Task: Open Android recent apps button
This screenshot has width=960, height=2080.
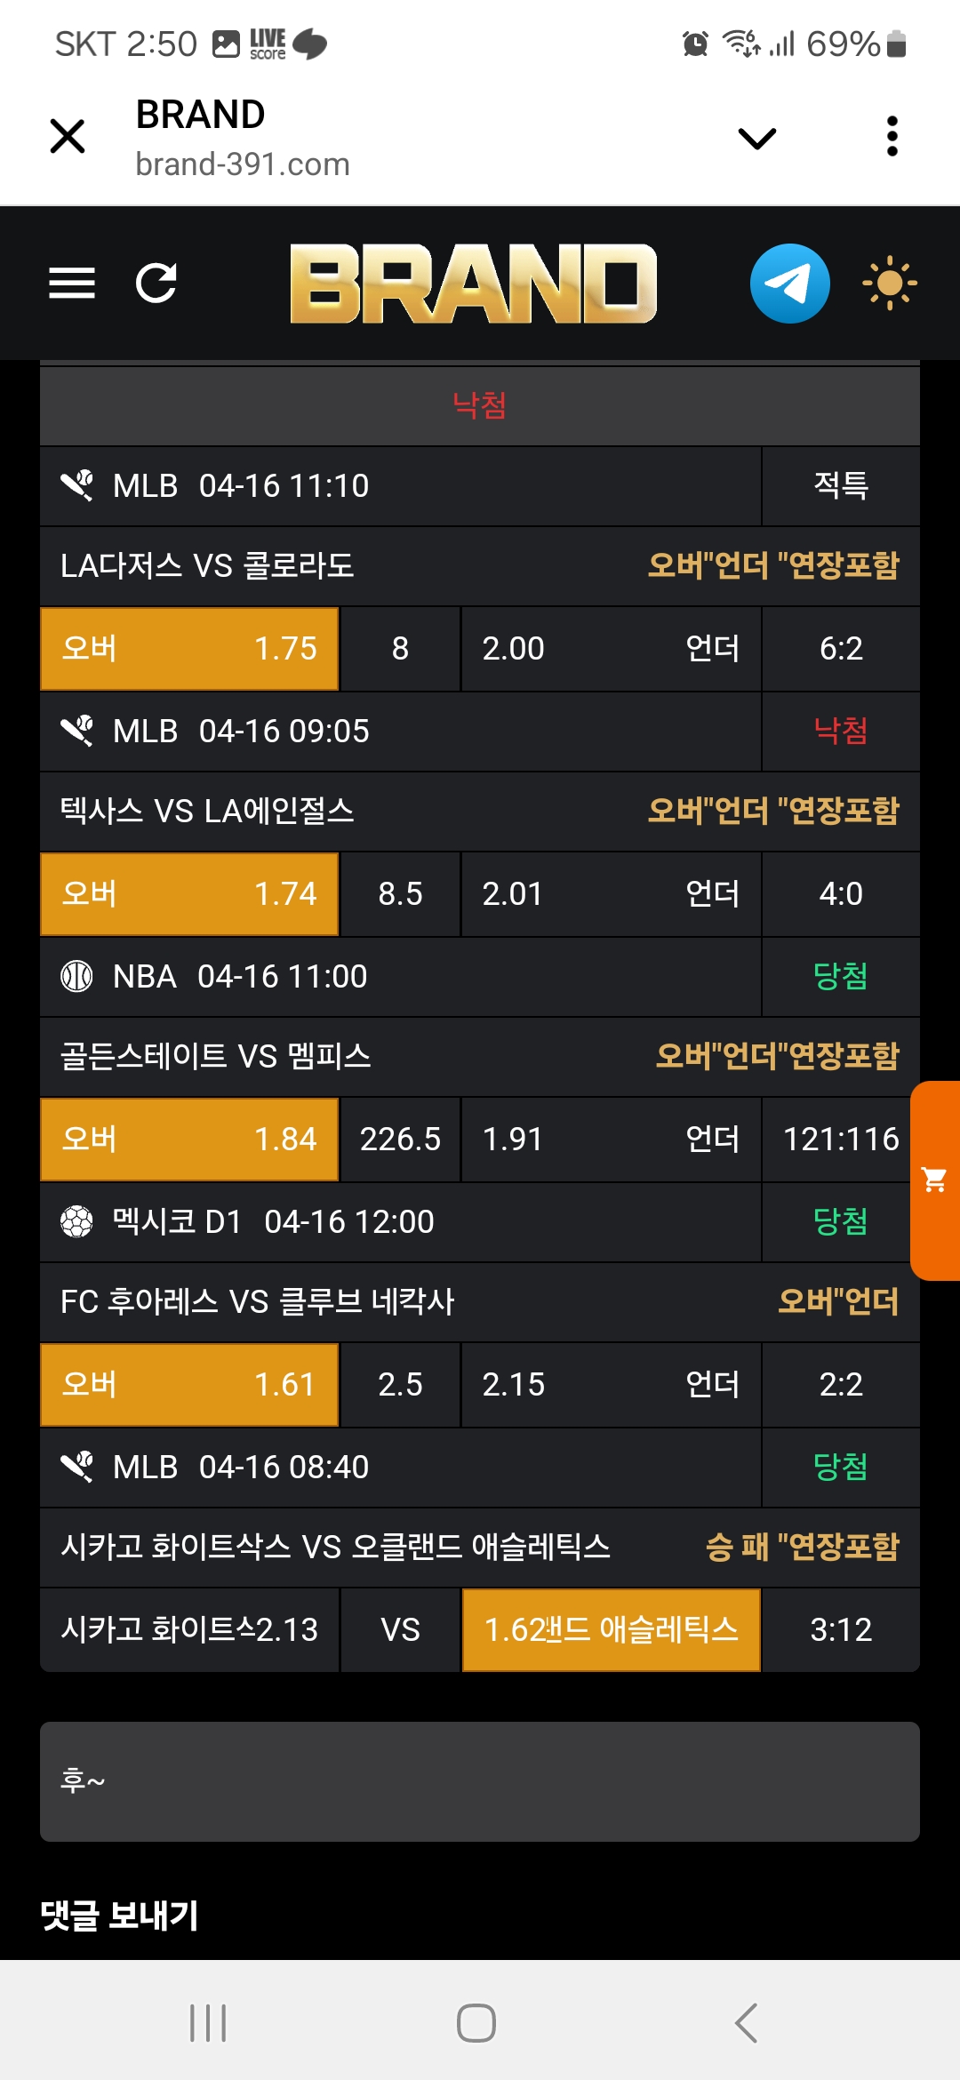Action: coord(208,2023)
